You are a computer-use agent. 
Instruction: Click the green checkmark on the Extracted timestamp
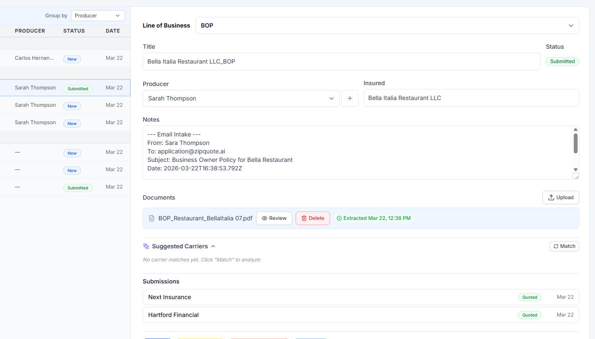[x=339, y=218]
